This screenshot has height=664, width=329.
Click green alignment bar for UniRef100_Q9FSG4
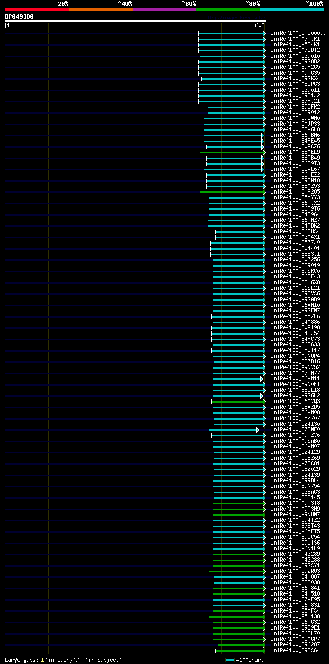click(x=241, y=650)
